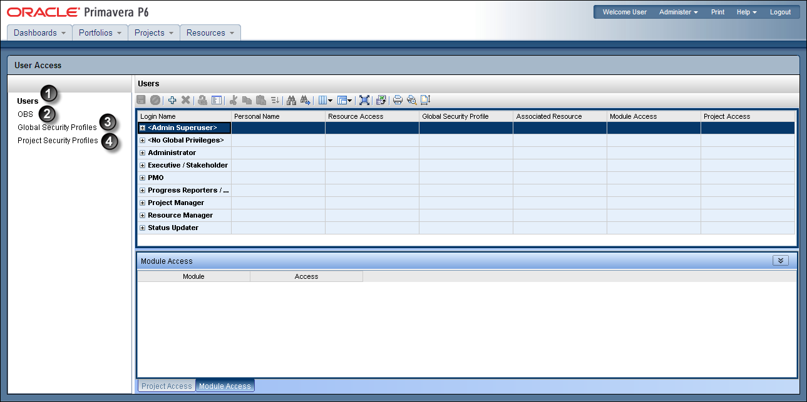Open the Help dropdown menu
807x402 pixels.
point(746,12)
